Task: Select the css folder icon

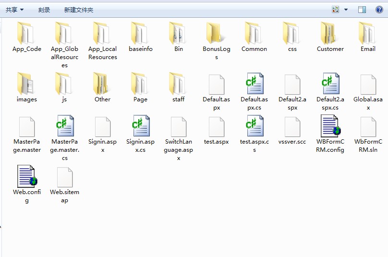Action: 292,34
